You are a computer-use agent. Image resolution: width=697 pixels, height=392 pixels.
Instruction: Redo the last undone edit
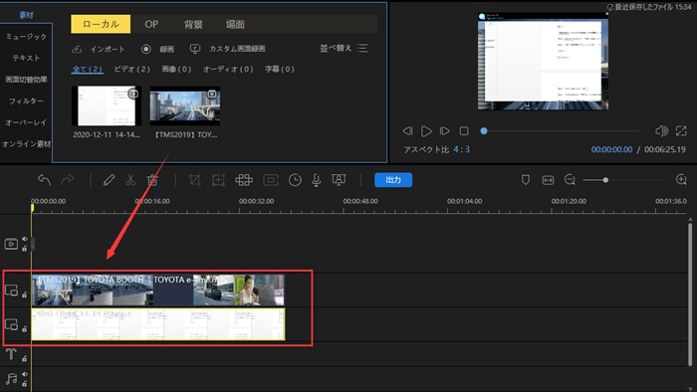68,180
